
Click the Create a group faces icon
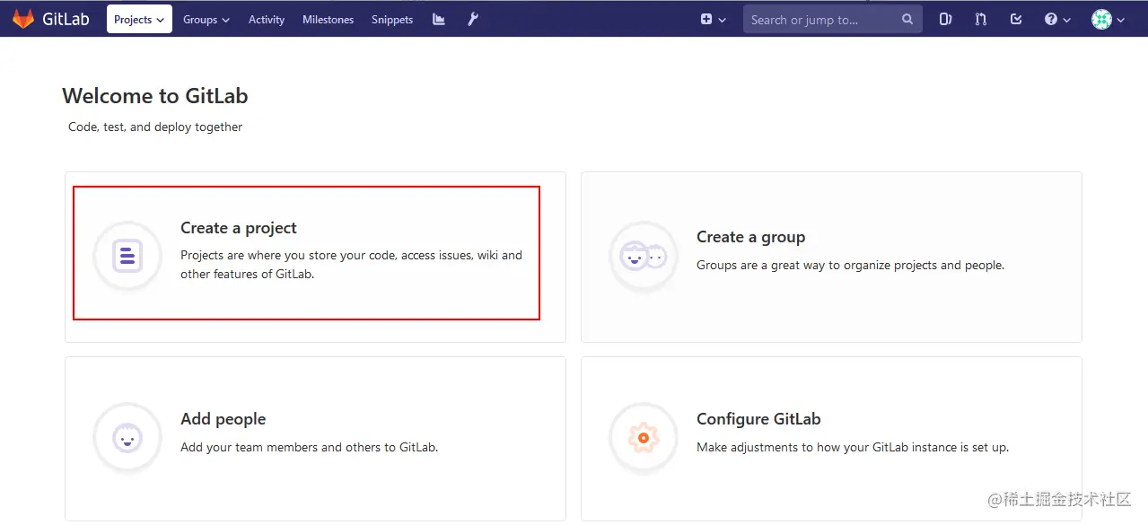click(644, 256)
